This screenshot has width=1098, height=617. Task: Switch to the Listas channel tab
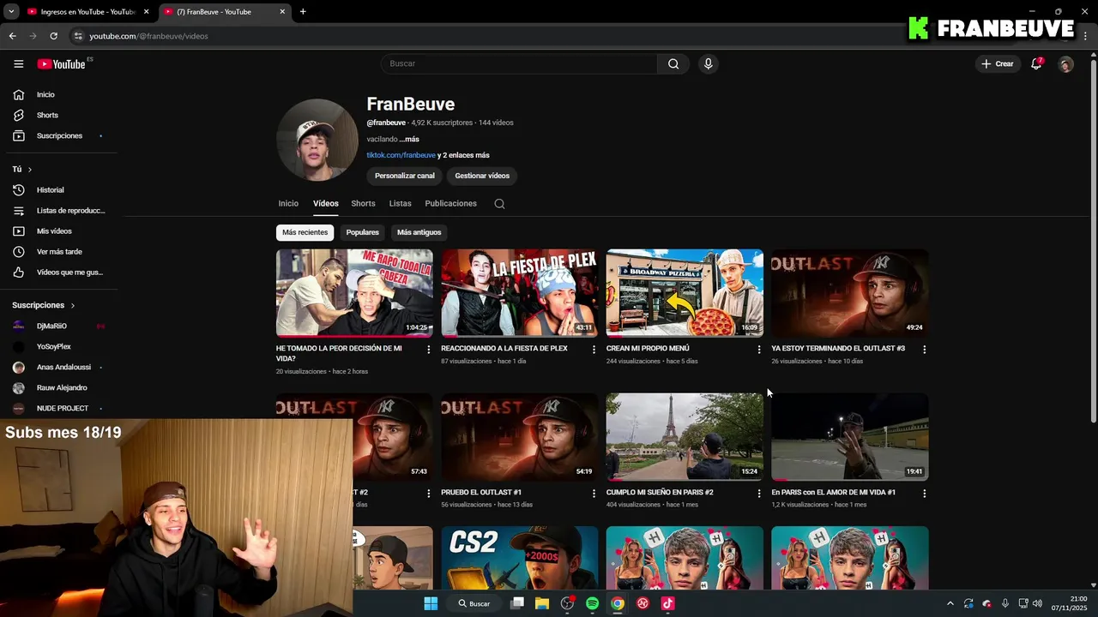400,204
